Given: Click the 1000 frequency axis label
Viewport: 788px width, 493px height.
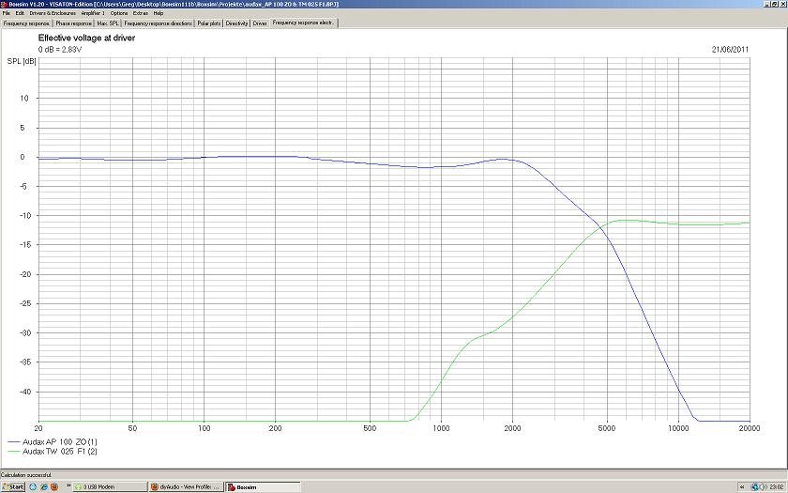Looking at the screenshot, I should 441,428.
